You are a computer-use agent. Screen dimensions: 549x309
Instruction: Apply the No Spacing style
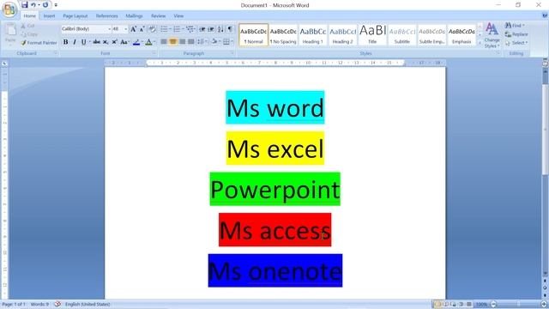coord(283,34)
